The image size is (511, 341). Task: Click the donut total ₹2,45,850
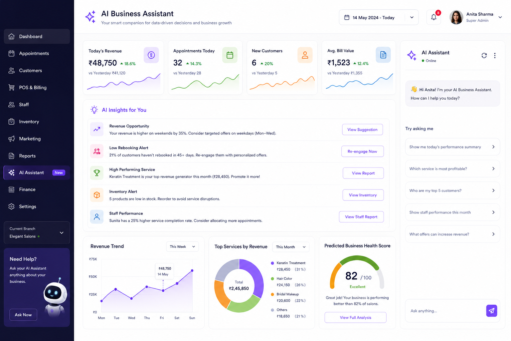[239, 288]
